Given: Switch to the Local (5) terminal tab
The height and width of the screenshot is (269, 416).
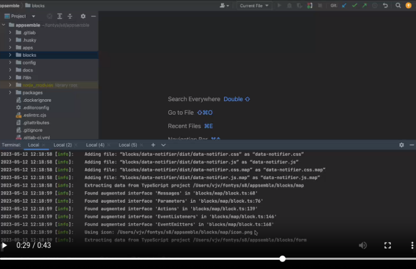Looking at the screenshot, I should click(128, 145).
